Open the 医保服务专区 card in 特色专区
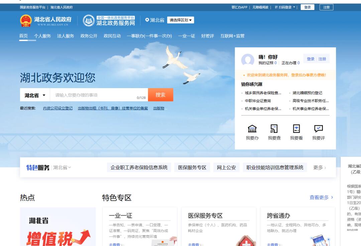Screen dimensions: 361x246 219,227
